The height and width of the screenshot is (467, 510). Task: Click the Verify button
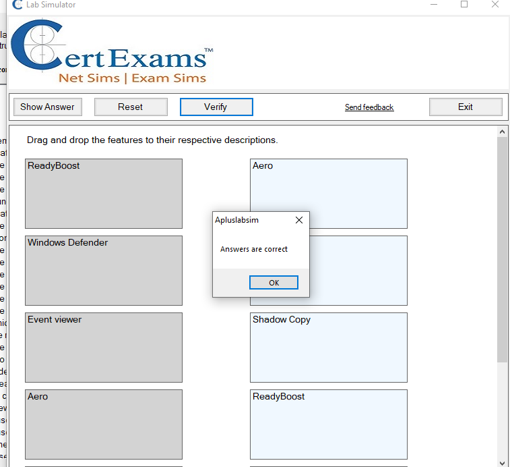[x=216, y=107]
